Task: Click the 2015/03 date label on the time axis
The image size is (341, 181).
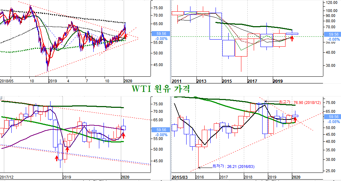Action: coord(180,177)
